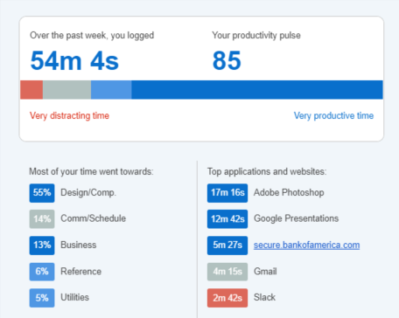Click the 13% badge for Business
The height and width of the screenshot is (318, 399).
pos(42,245)
